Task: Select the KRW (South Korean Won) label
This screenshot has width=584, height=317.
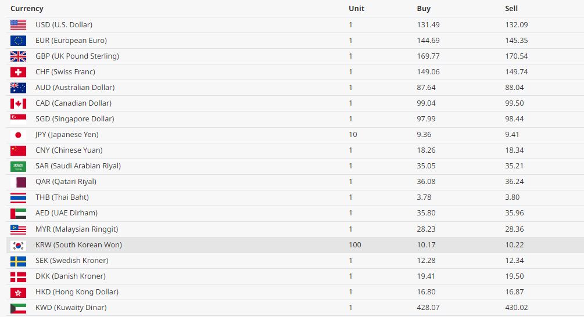Action: [x=78, y=245]
